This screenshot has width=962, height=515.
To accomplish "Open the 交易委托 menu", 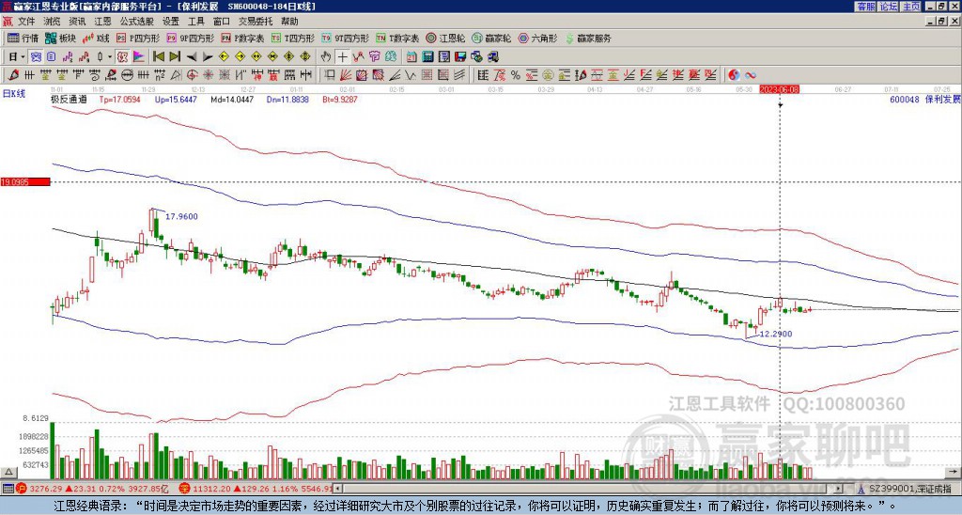I will coord(256,22).
